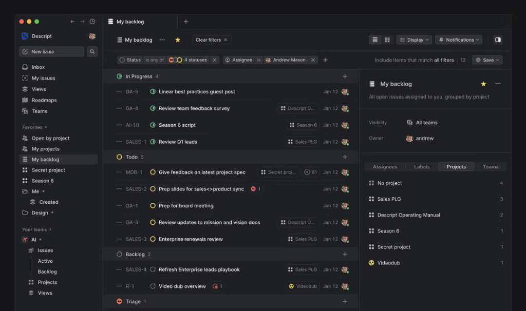The image size is (526, 311).
Task: Click cycle 81 badge on MOB-1
Action: pyautogui.click(x=310, y=172)
